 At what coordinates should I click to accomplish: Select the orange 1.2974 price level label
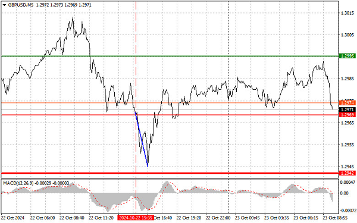pos(347,103)
